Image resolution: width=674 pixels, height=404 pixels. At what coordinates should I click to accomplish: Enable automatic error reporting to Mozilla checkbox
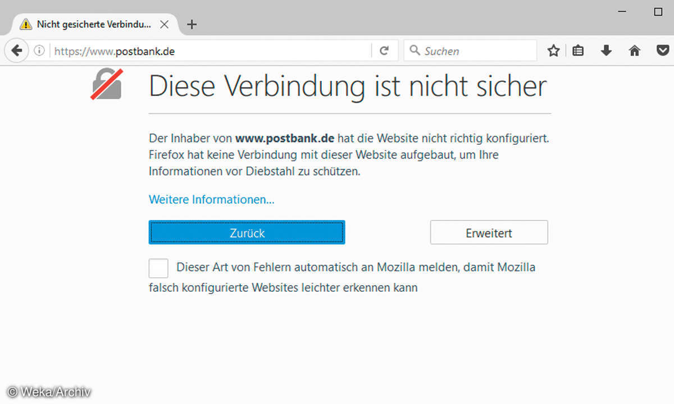[158, 268]
